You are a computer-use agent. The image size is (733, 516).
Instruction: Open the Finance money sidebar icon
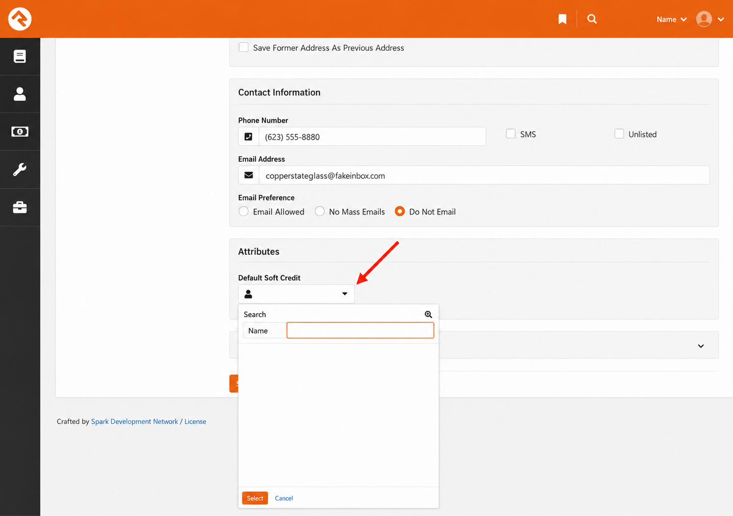20,132
